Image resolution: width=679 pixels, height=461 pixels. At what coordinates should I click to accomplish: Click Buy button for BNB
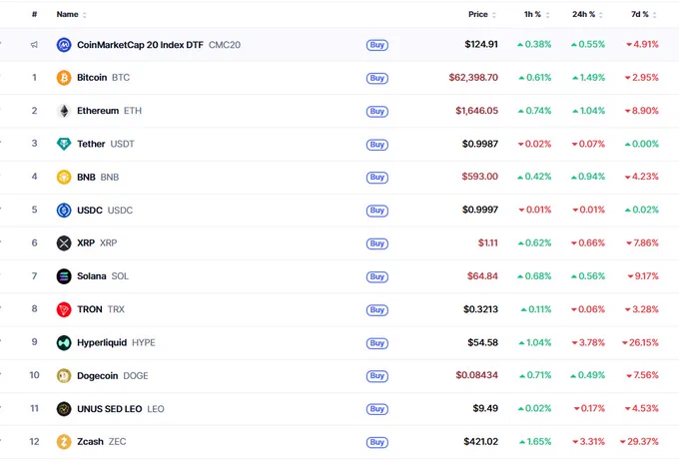coord(377,177)
